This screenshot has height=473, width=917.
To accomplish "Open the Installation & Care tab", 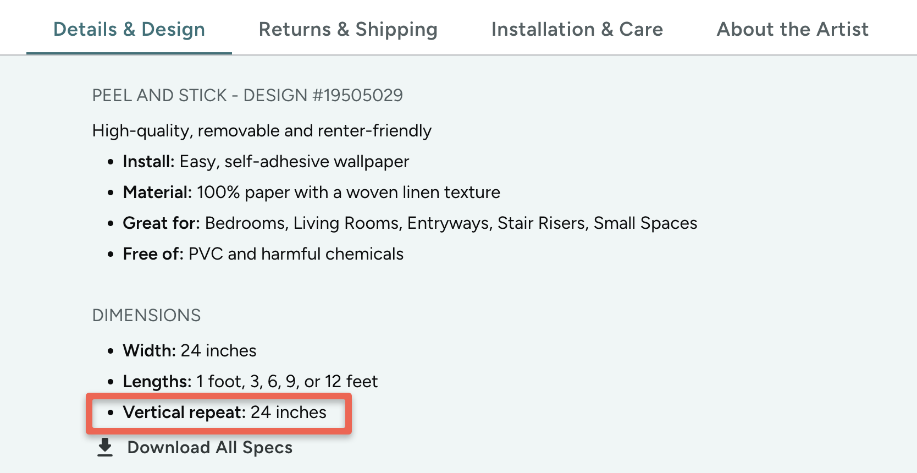I will pyautogui.click(x=577, y=29).
